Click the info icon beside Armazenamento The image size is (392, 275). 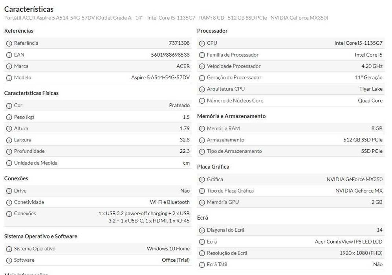202,140
